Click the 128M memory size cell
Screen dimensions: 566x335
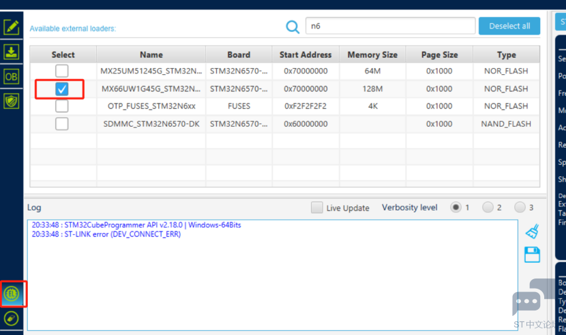(x=372, y=89)
